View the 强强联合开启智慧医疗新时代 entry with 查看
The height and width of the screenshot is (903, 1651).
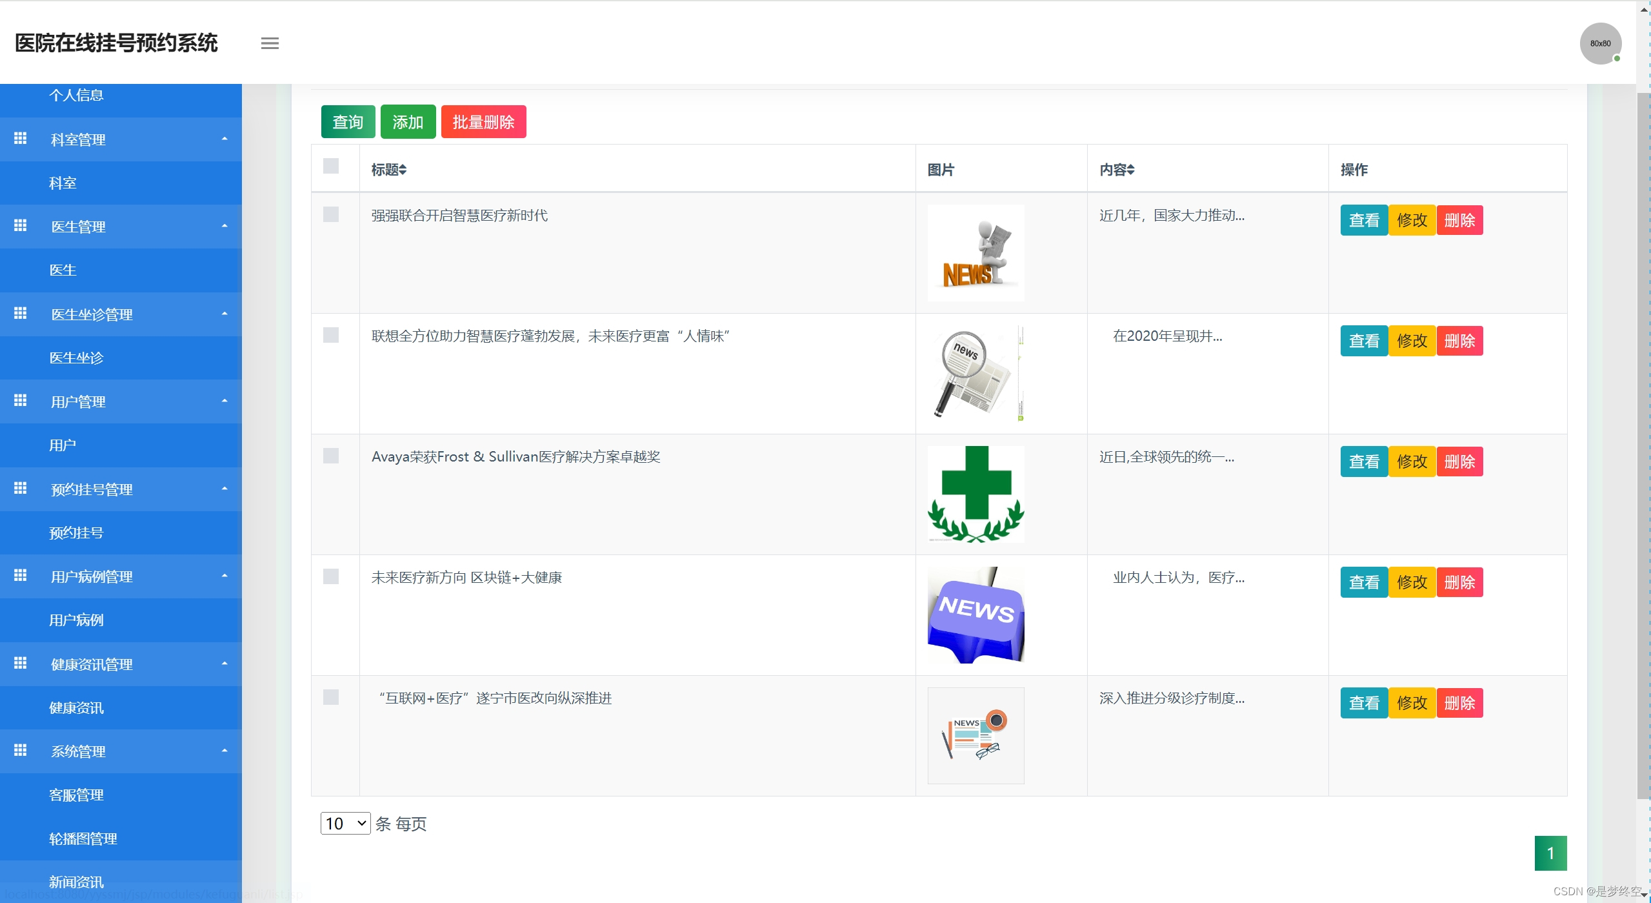[1365, 221]
